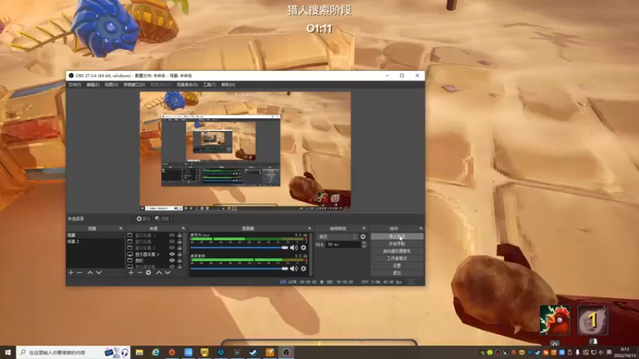Open the 停靠窗口(D) menu
Viewport: 639px width, 359px height.
(134, 85)
